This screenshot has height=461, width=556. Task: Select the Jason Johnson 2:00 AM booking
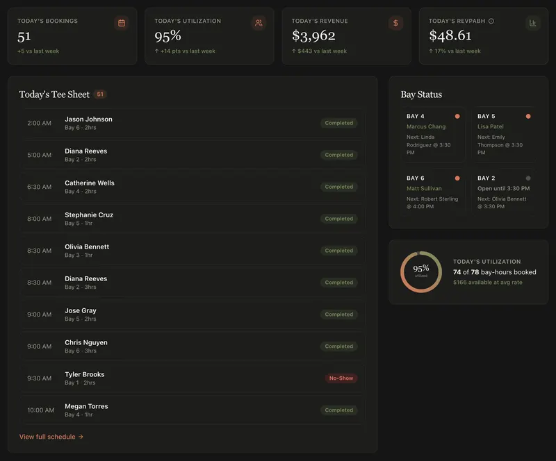193,123
